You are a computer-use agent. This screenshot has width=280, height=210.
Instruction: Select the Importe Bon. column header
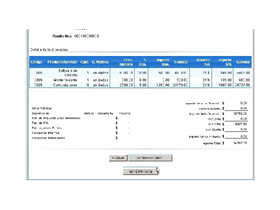(x=163, y=62)
